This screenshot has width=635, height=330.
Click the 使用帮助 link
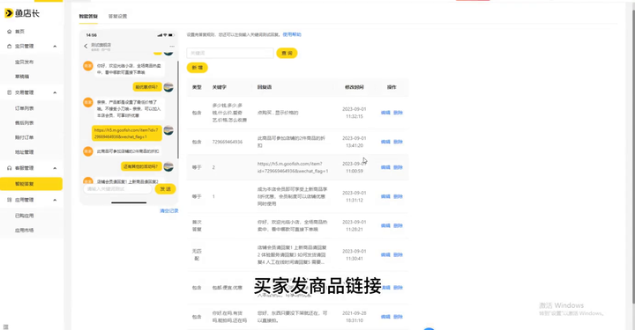pyautogui.click(x=292, y=34)
